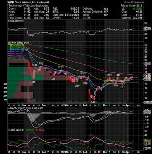Click the Technology / Telecom Equipment sector label
The height and width of the screenshot is (154, 152).
click(29, 5)
